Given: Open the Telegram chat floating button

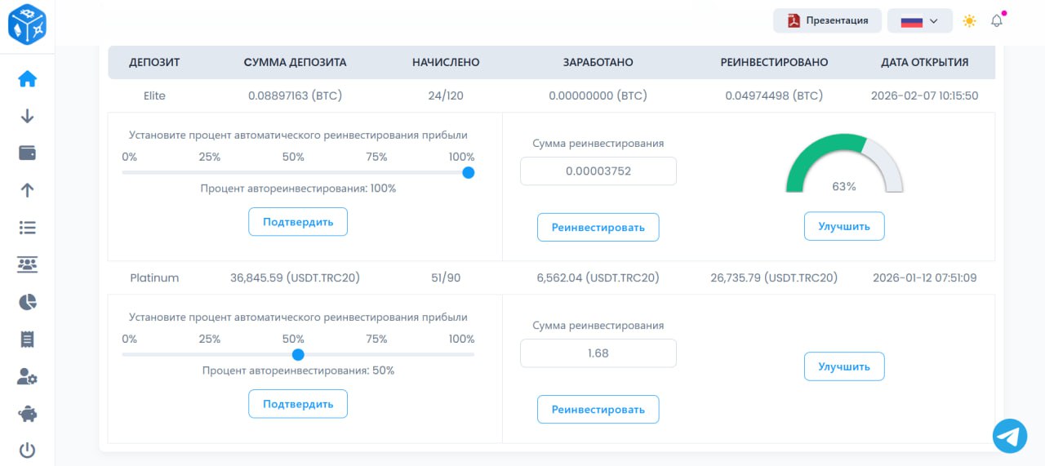Looking at the screenshot, I should tap(1010, 437).
